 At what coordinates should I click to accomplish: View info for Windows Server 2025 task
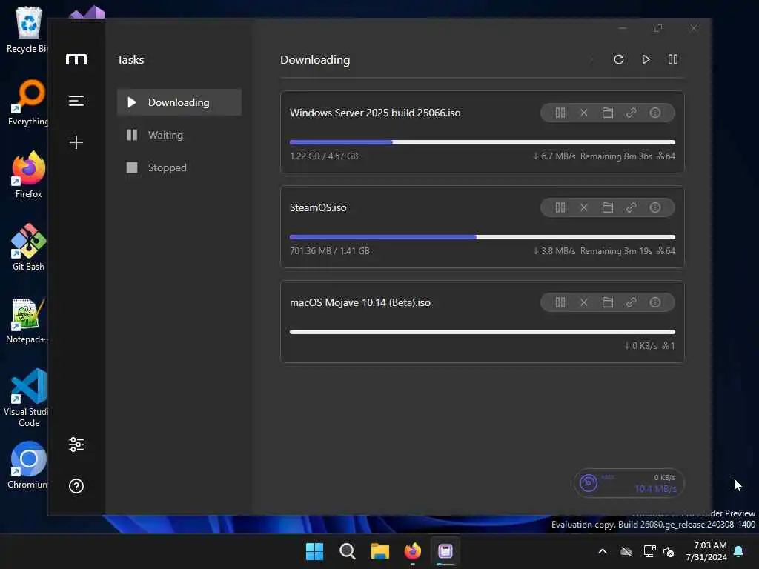pos(655,113)
